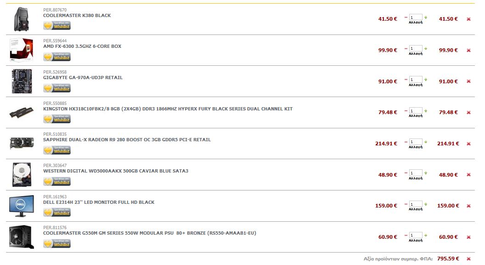The height and width of the screenshot is (265, 485).
Task: Open GIGABYTE GA-970A-UD3P RETAIL product link
Action: [x=83, y=77]
